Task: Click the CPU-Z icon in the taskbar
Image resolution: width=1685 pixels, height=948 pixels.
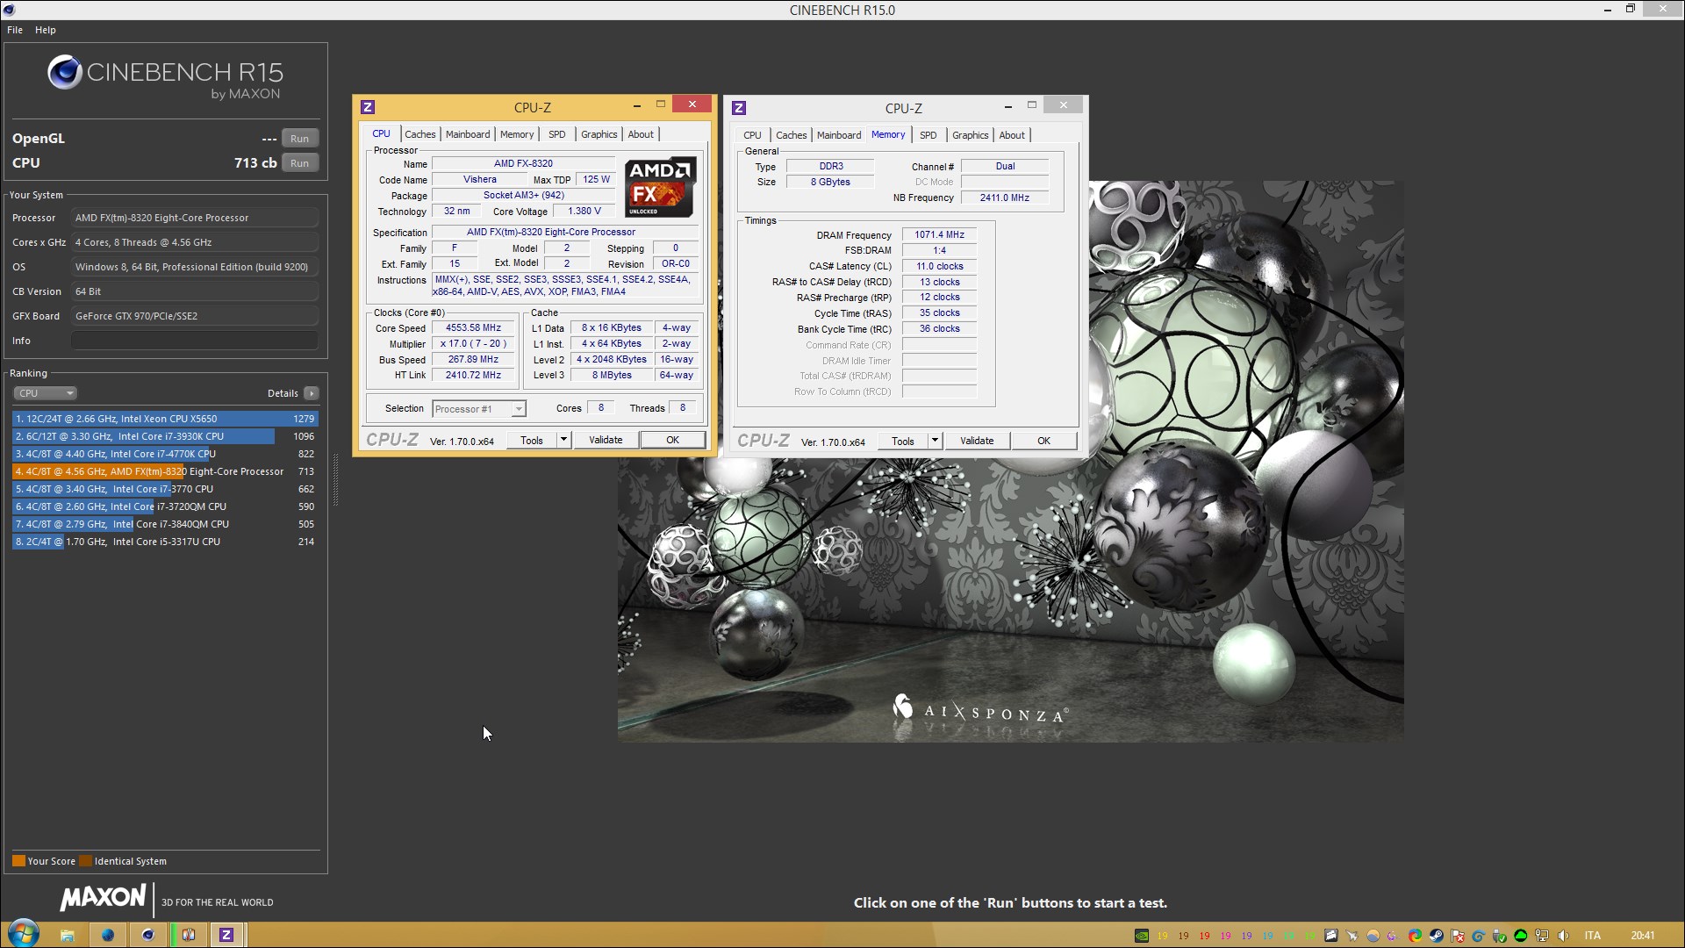Action: (x=226, y=935)
